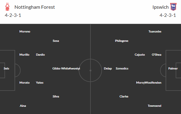The image size is (181, 114).
Task: Choose Murillo in the lineup
Action: (x=24, y=54)
